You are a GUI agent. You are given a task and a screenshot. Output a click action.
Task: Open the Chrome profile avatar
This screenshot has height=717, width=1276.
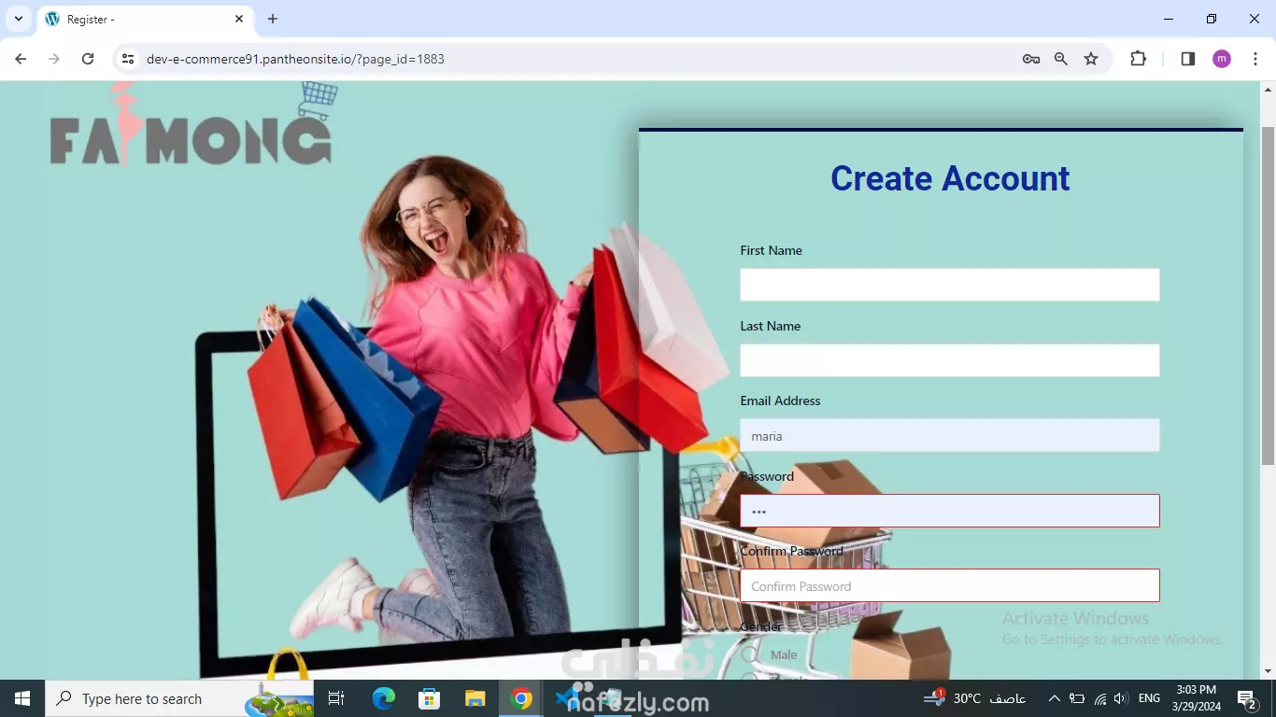coord(1222,59)
